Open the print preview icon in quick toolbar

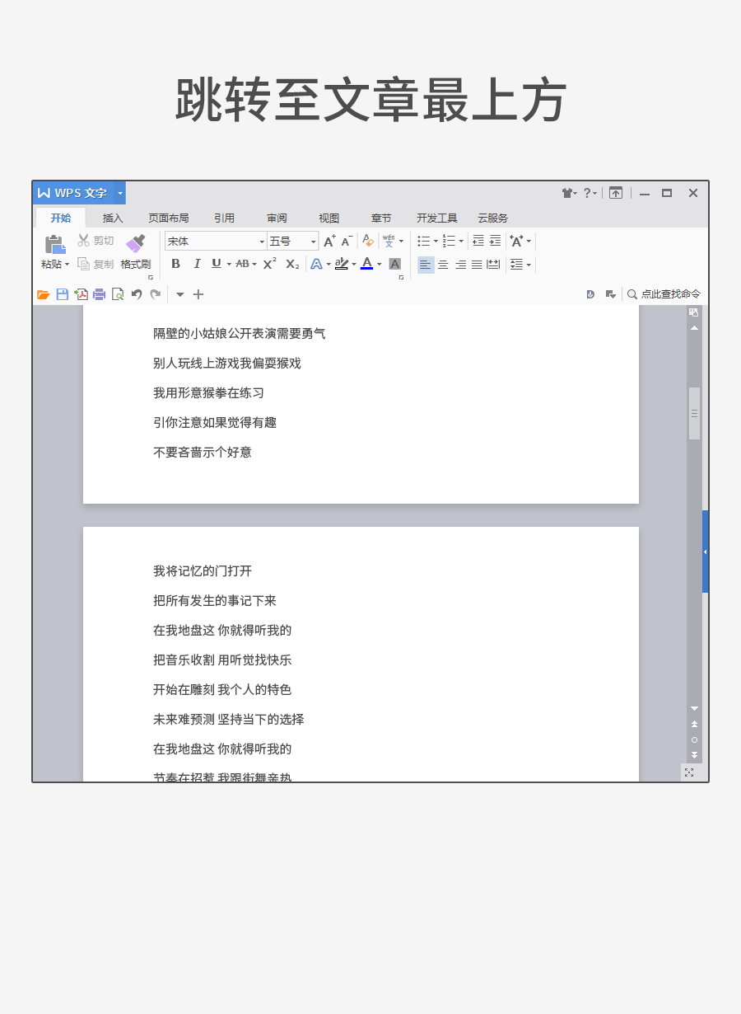pos(118,294)
